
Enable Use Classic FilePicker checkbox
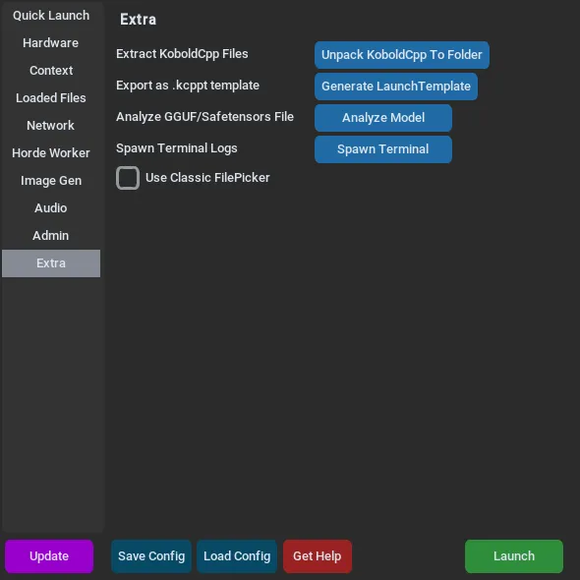128,178
